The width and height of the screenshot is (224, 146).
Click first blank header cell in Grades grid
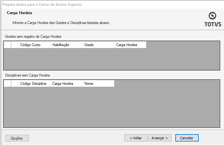pos(7,45)
